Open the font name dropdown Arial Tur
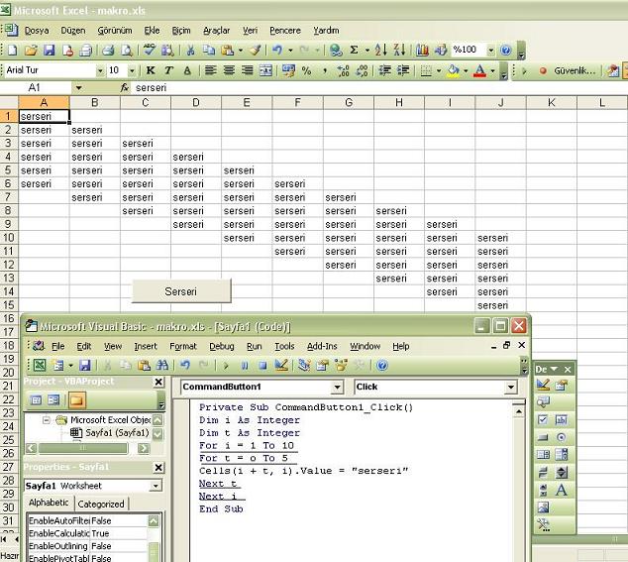This screenshot has width=628, height=562. tap(100, 71)
